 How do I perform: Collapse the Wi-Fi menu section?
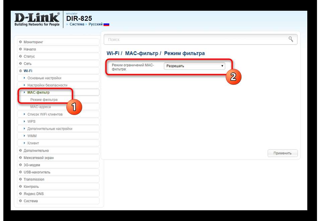click(x=58, y=71)
